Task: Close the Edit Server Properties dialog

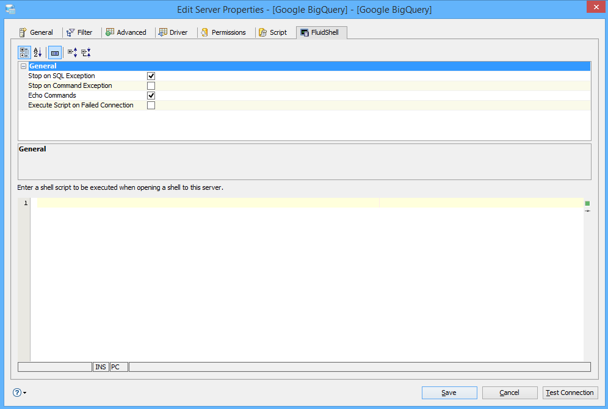Action: click(596, 7)
